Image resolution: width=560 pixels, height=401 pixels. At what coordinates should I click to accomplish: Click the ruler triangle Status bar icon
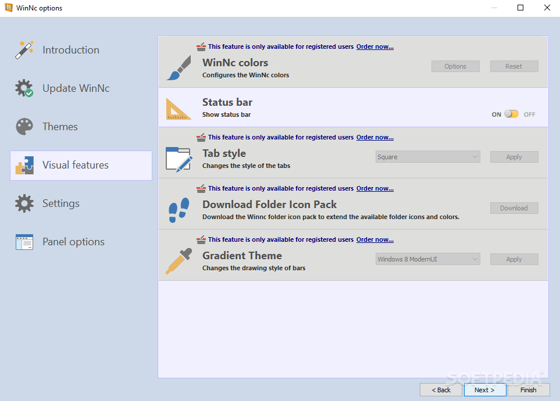pyautogui.click(x=178, y=109)
